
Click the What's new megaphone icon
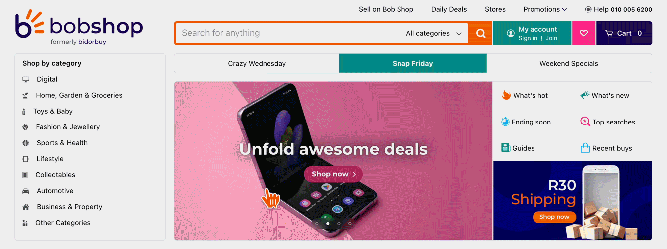[x=585, y=95]
